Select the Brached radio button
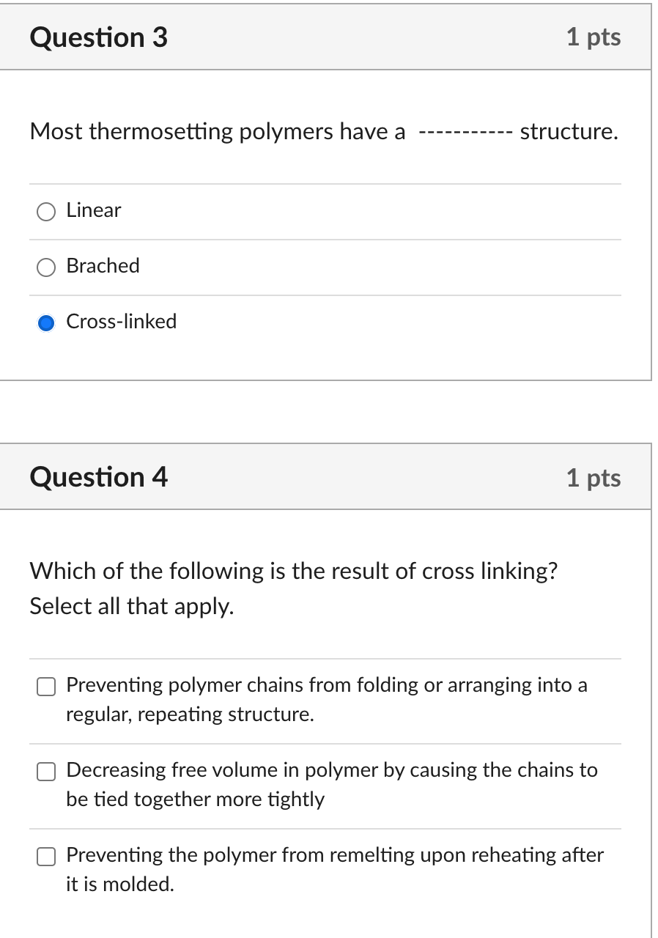 45,267
